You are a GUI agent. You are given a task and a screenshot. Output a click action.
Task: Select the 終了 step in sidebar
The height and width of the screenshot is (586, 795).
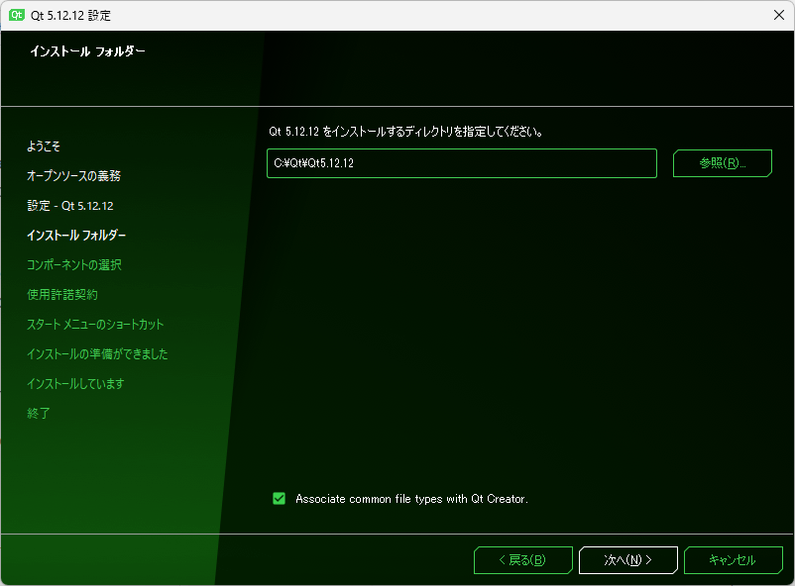(x=39, y=414)
